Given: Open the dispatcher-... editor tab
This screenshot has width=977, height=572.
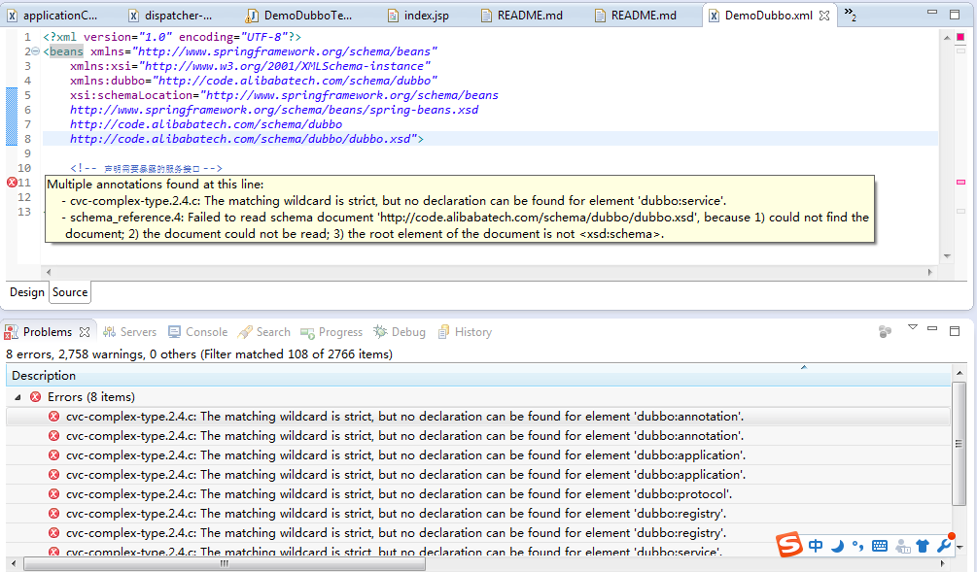Looking at the screenshot, I should pyautogui.click(x=170, y=16).
